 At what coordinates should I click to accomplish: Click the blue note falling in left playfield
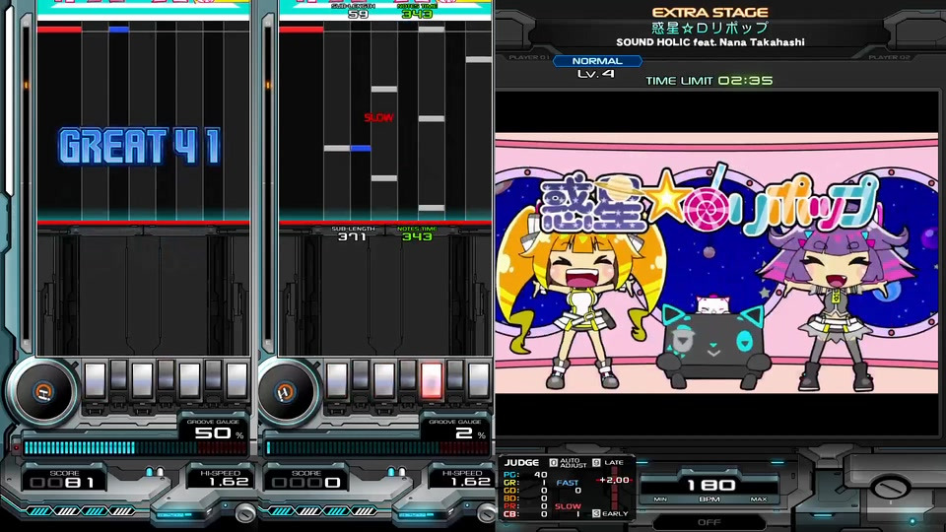click(x=119, y=29)
